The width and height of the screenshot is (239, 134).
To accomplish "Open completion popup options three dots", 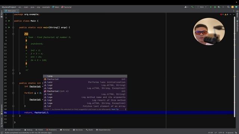I will 125,109.
